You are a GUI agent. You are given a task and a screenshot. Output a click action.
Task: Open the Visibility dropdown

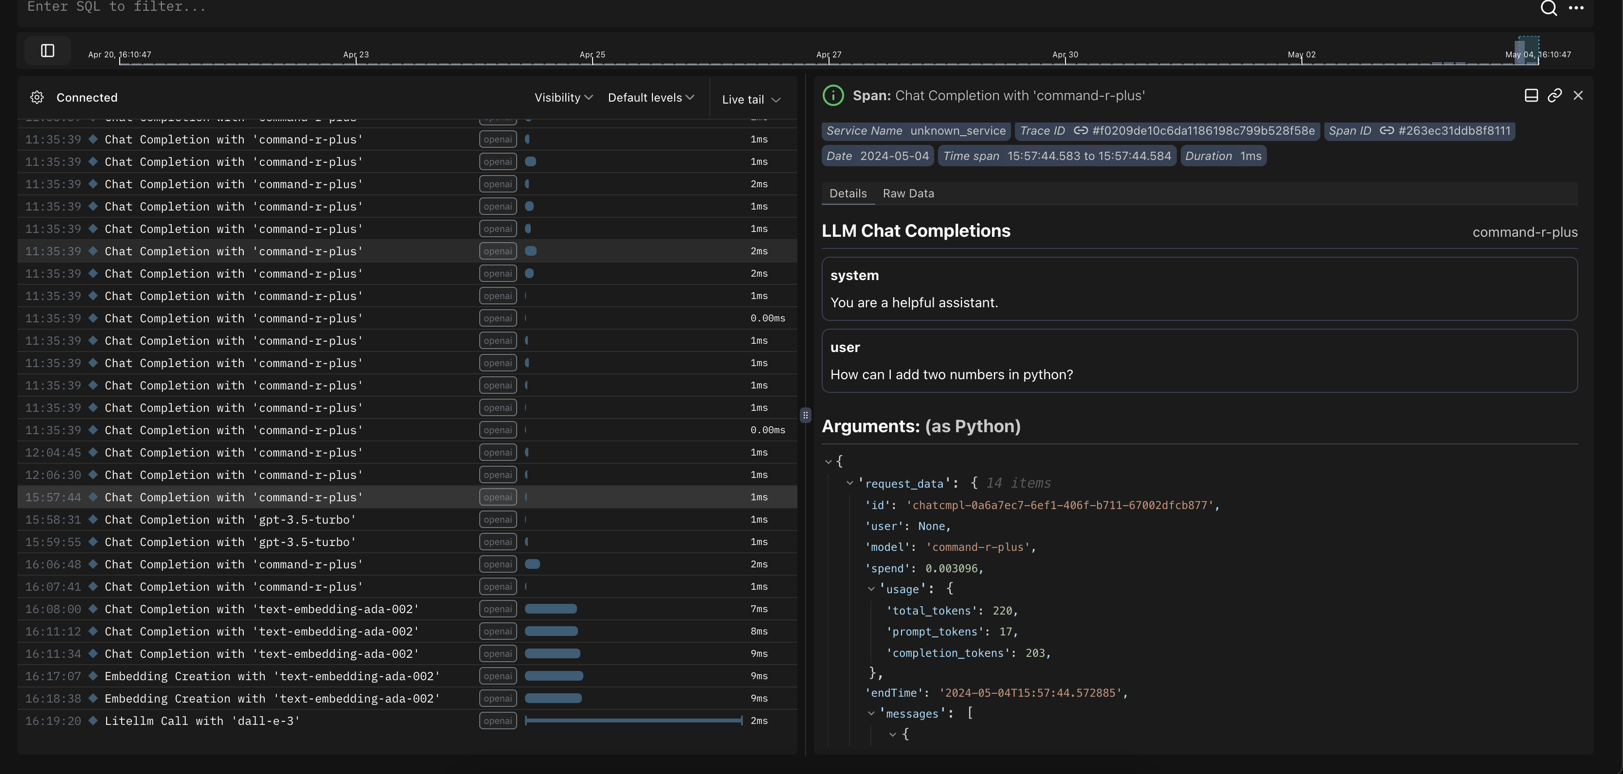[x=563, y=98]
